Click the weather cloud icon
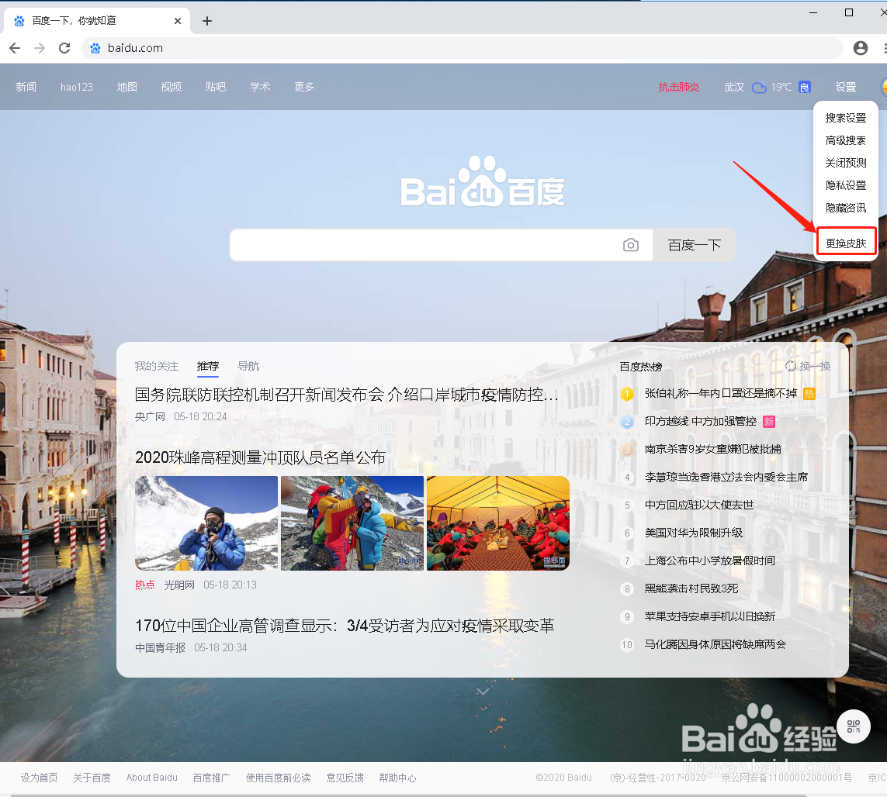The image size is (887, 797). click(x=759, y=87)
